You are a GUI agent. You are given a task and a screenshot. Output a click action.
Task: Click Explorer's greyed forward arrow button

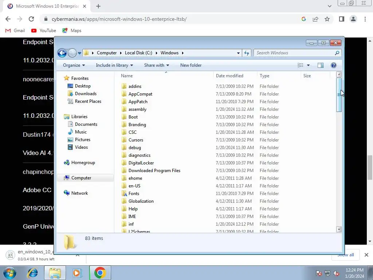[x=72, y=53]
